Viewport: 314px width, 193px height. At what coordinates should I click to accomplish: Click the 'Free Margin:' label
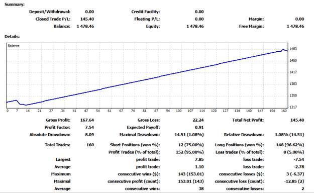click(251, 26)
